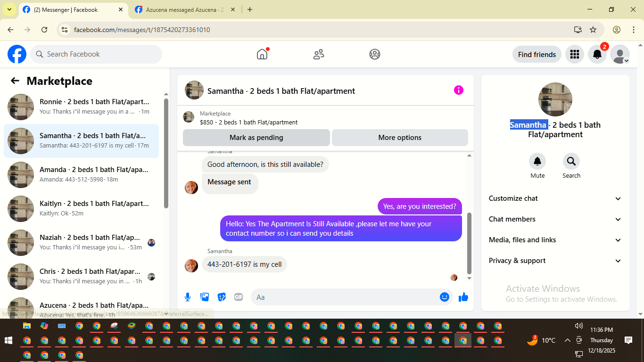Open the Facebook menu grid icon
This screenshot has width=644, height=362.
(x=574, y=54)
